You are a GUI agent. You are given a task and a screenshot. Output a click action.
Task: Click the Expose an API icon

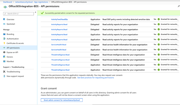(4, 52)
